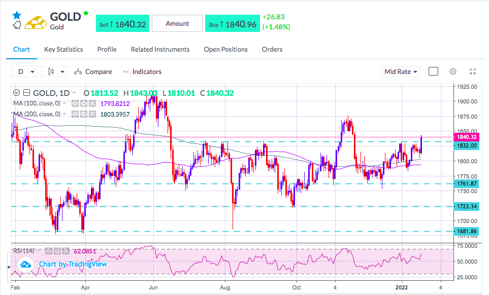
Task: Click the low price 1810.01
Action: 181,93
